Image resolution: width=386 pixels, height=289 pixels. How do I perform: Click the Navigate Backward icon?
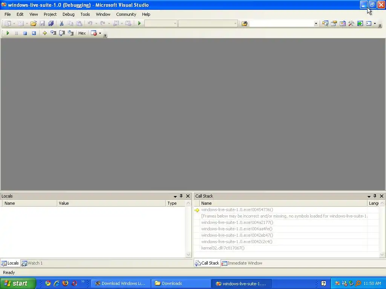(x=116, y=23)
